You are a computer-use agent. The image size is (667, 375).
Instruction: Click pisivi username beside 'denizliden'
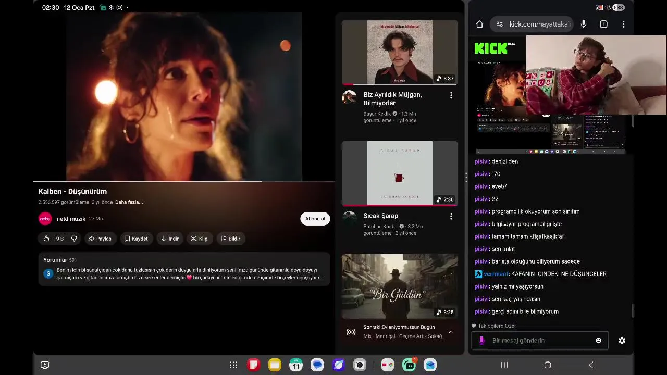pyautogui.click(x=481, y=161)
